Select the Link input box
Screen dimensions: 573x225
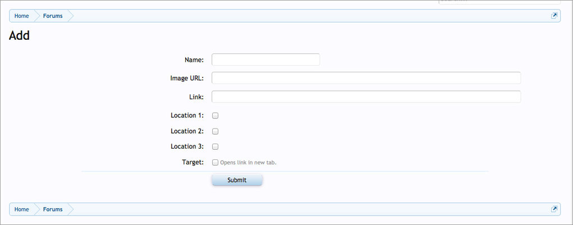tap(366, 97)
